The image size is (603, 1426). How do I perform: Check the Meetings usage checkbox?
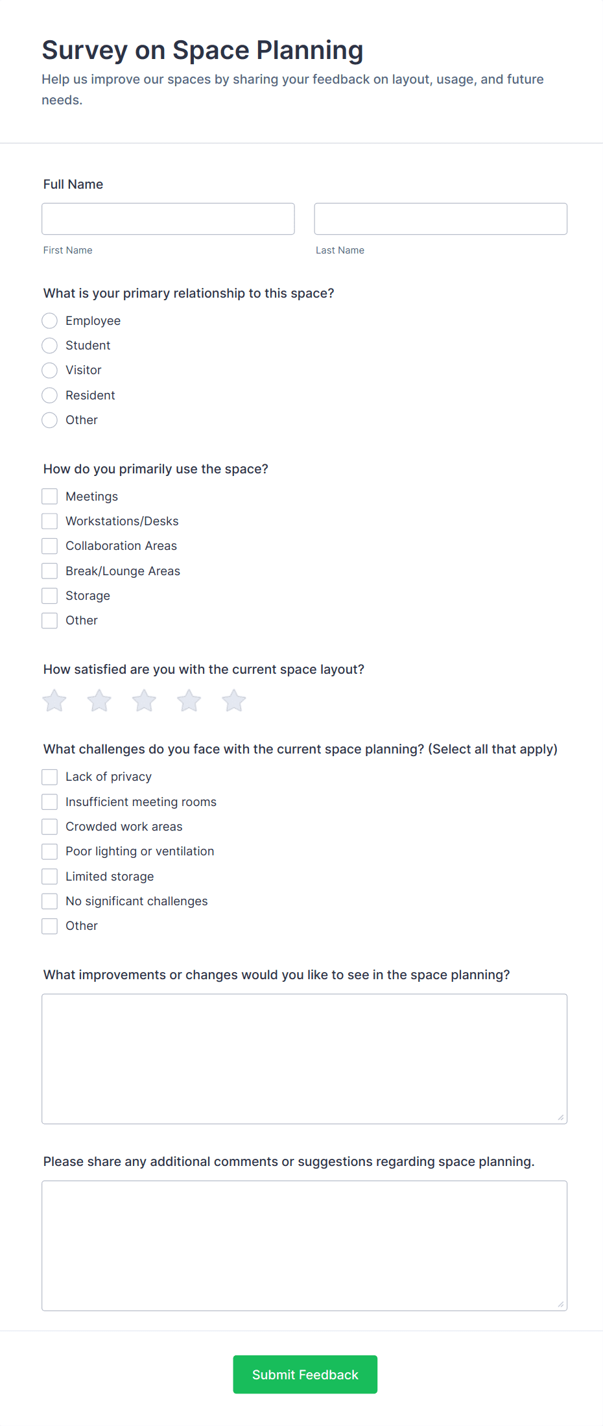pos(49,496)
